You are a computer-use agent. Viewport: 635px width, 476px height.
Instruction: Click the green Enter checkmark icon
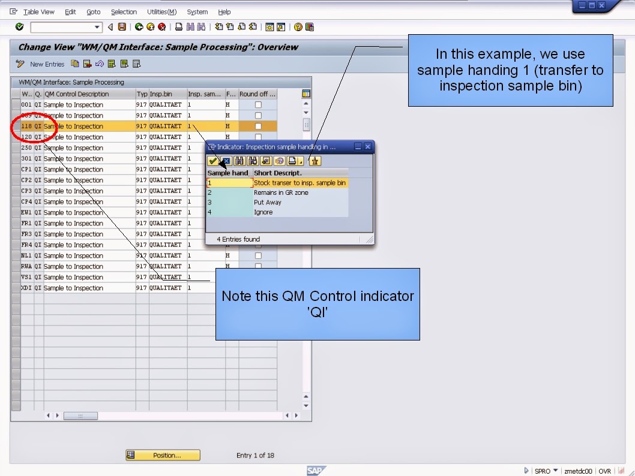(x=18, y=27)
